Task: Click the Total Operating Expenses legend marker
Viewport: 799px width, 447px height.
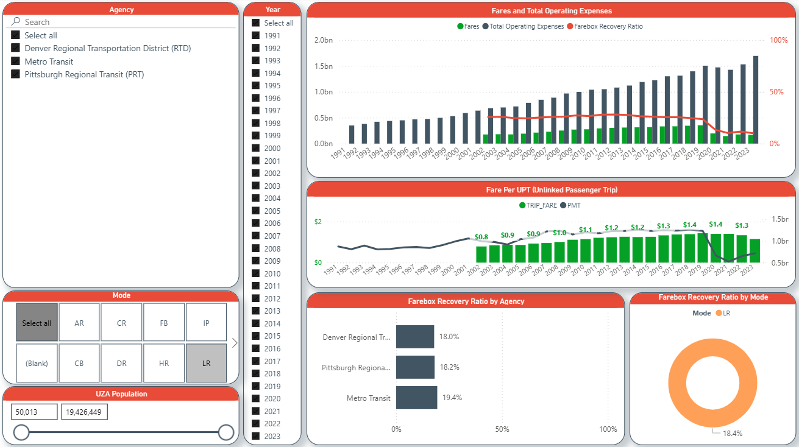Action: coord(485,27)
